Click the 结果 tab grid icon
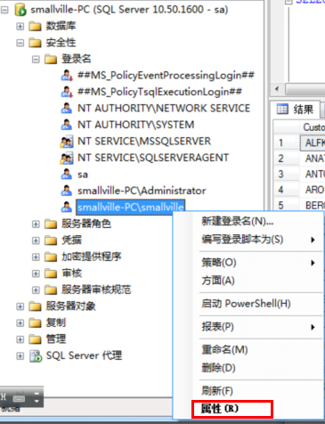 coord(282,110)
